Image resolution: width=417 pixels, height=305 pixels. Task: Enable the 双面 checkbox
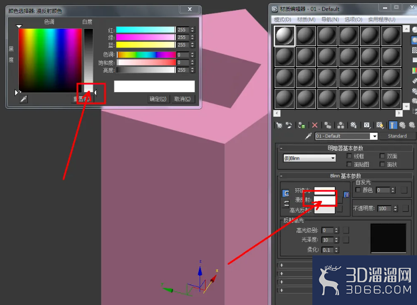tap(382, 156)
